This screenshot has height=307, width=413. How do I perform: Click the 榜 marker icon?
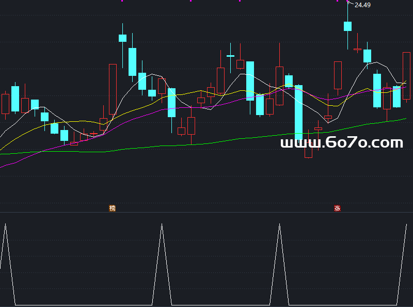tap(112, 208)
